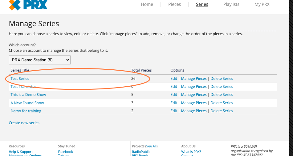This screenshot has height=156, width=293.
Task: Delete the This is a Demo Show series
Action: tap(222, 95)
